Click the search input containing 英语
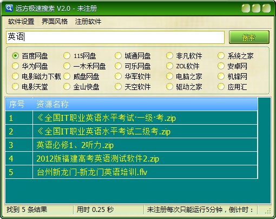Screen dimensions: 276x219 click(115, 37)
